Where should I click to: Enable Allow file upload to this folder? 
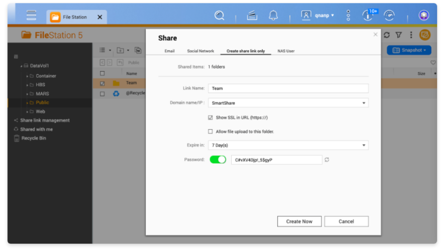click(210, 131)
